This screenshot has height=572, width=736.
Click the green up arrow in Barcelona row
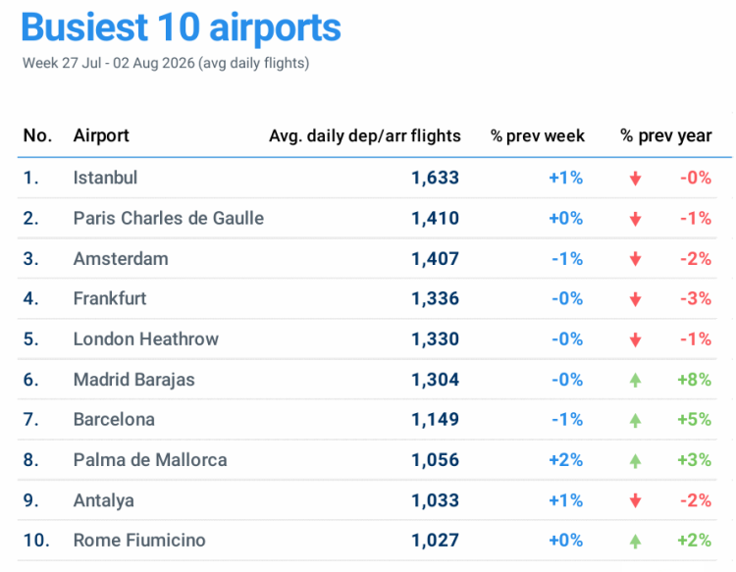coord(635,420)
